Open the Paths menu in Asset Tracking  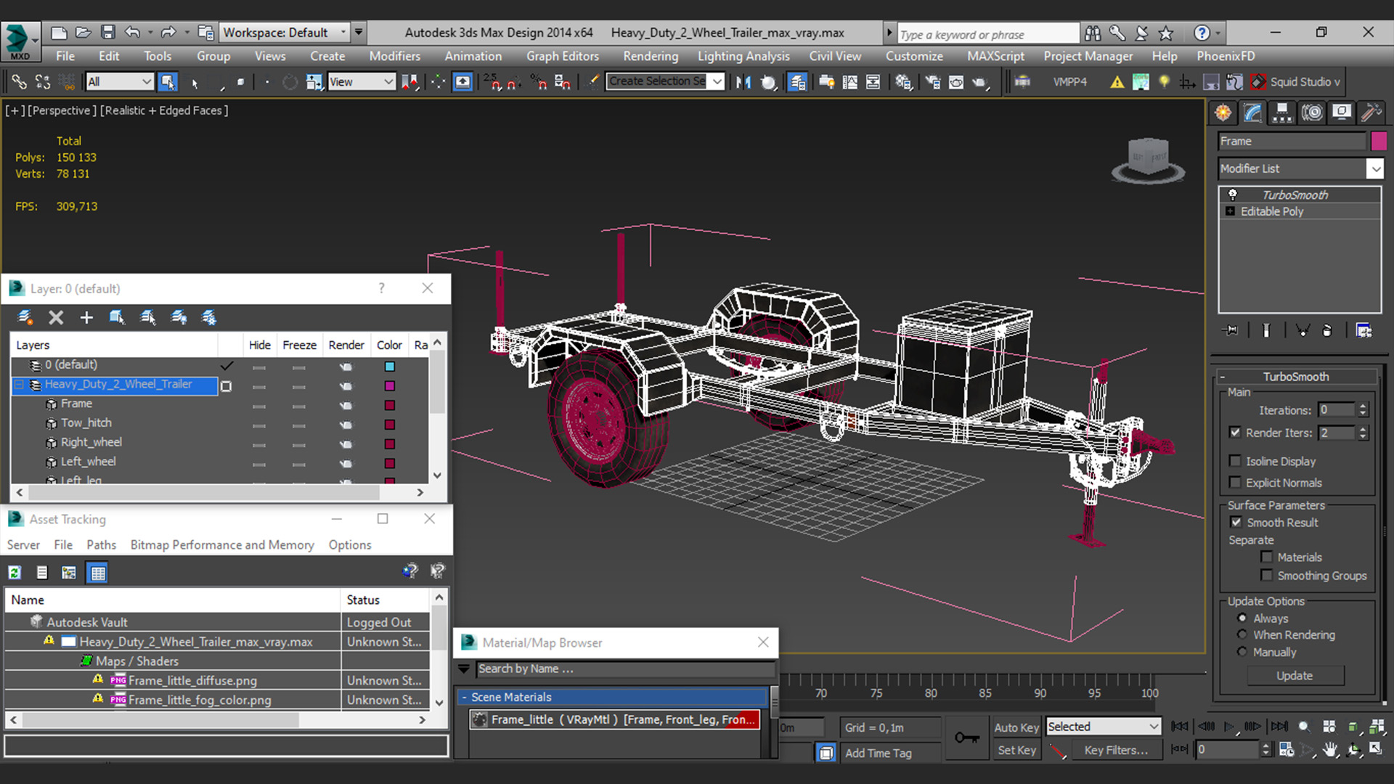coord(101,545)
